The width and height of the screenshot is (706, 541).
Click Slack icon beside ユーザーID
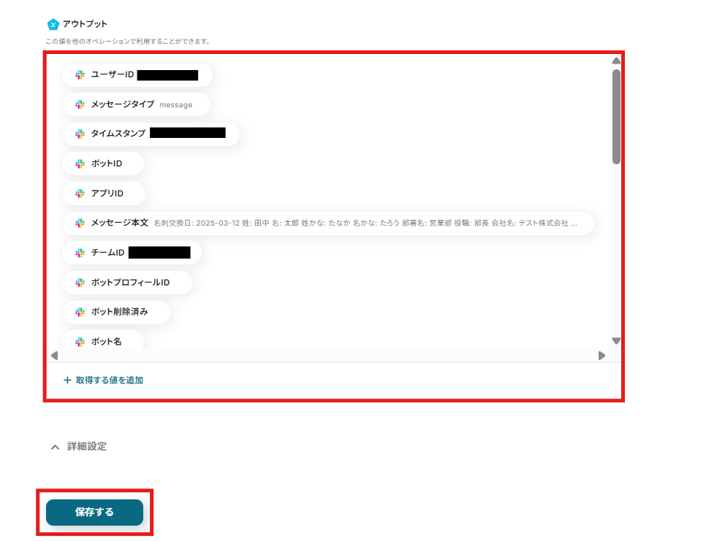click(x=80, y=74)
